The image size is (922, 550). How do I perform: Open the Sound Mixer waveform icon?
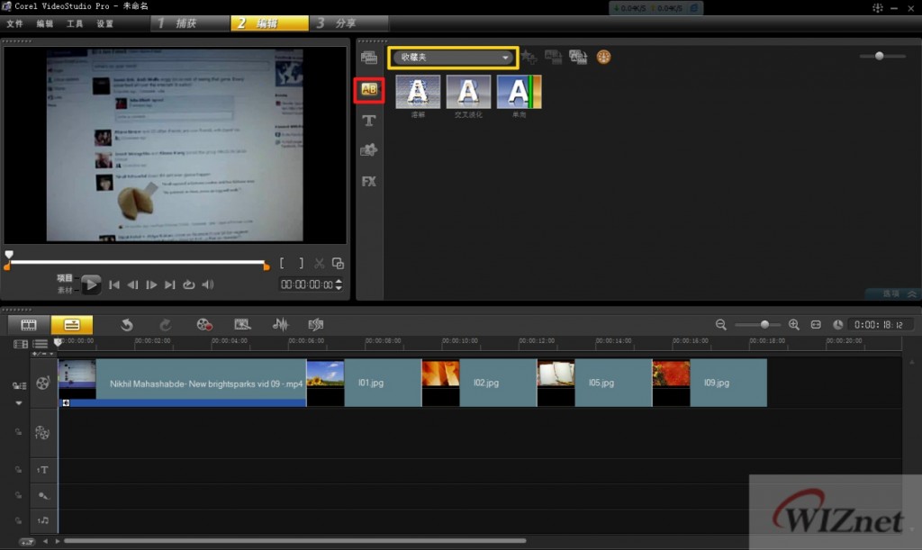click(x=280, y=325)
